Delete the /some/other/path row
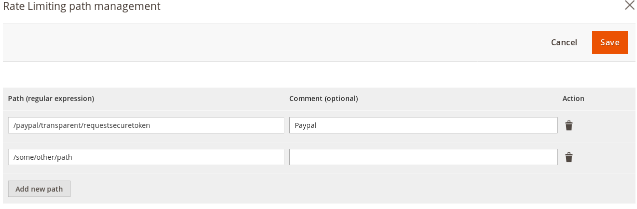637x209 pixels. click(x=569, y=157)
